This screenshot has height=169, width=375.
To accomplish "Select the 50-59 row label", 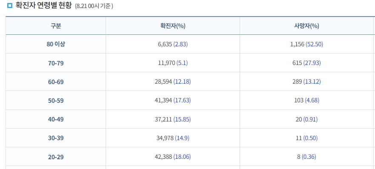I will 56,101.
